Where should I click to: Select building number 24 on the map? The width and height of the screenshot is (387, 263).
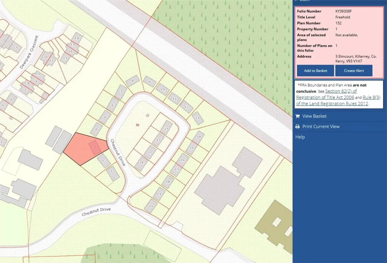tap(141, 164)
